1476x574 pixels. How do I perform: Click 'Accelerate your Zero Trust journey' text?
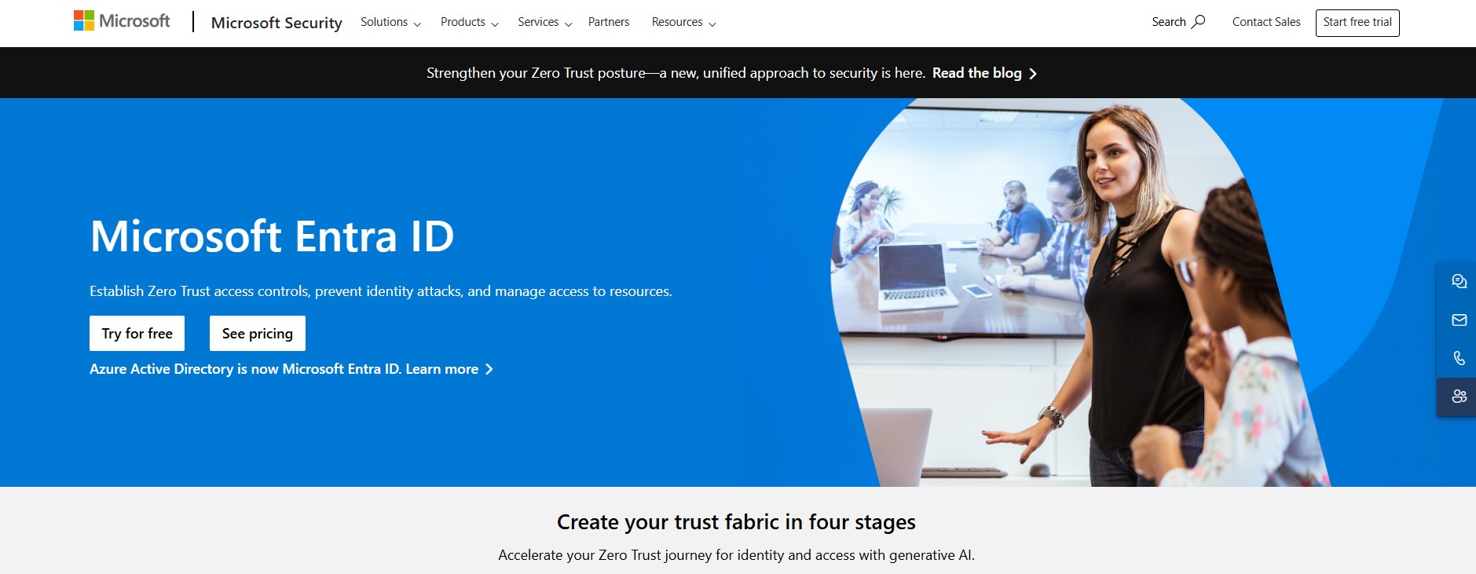click(x=736, y=555)
